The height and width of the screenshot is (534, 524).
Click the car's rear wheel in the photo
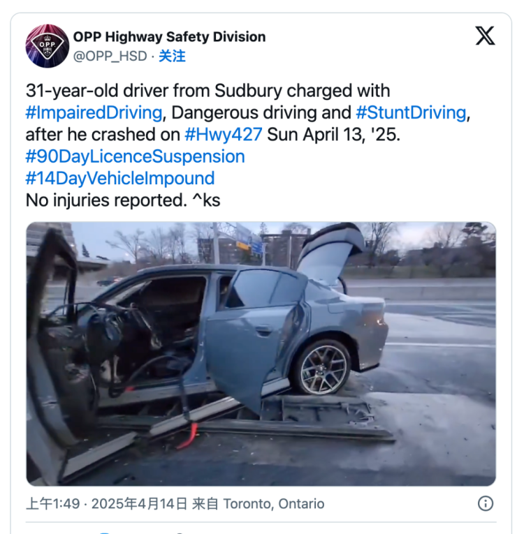322,366
